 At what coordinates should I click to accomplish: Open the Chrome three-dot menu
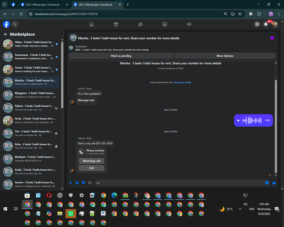coord(279,14)
